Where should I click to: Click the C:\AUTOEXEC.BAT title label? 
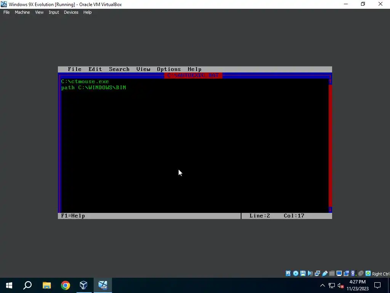(x=193, y=75)
